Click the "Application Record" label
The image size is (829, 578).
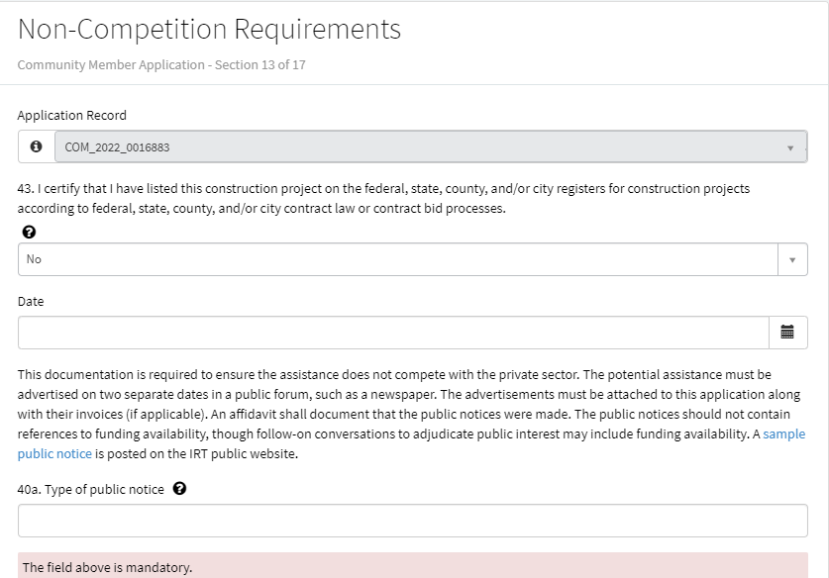click(x=72, y=115)
